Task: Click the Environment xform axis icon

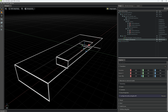Action: tap(121, 41)
